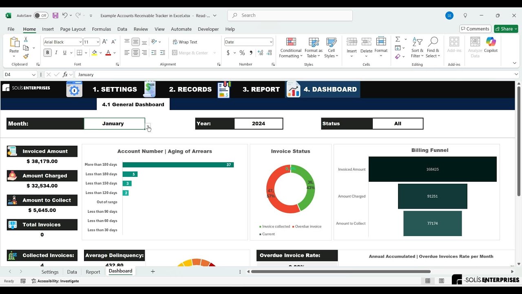Toggle Wrap Text
Screen dimensions: 522x294
(185, 42)
